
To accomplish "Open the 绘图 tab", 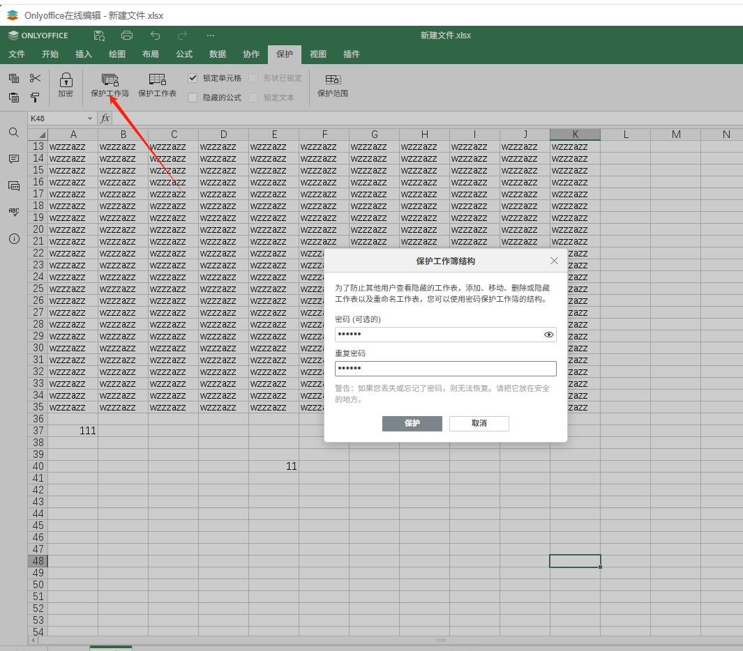I will (117, 54).
